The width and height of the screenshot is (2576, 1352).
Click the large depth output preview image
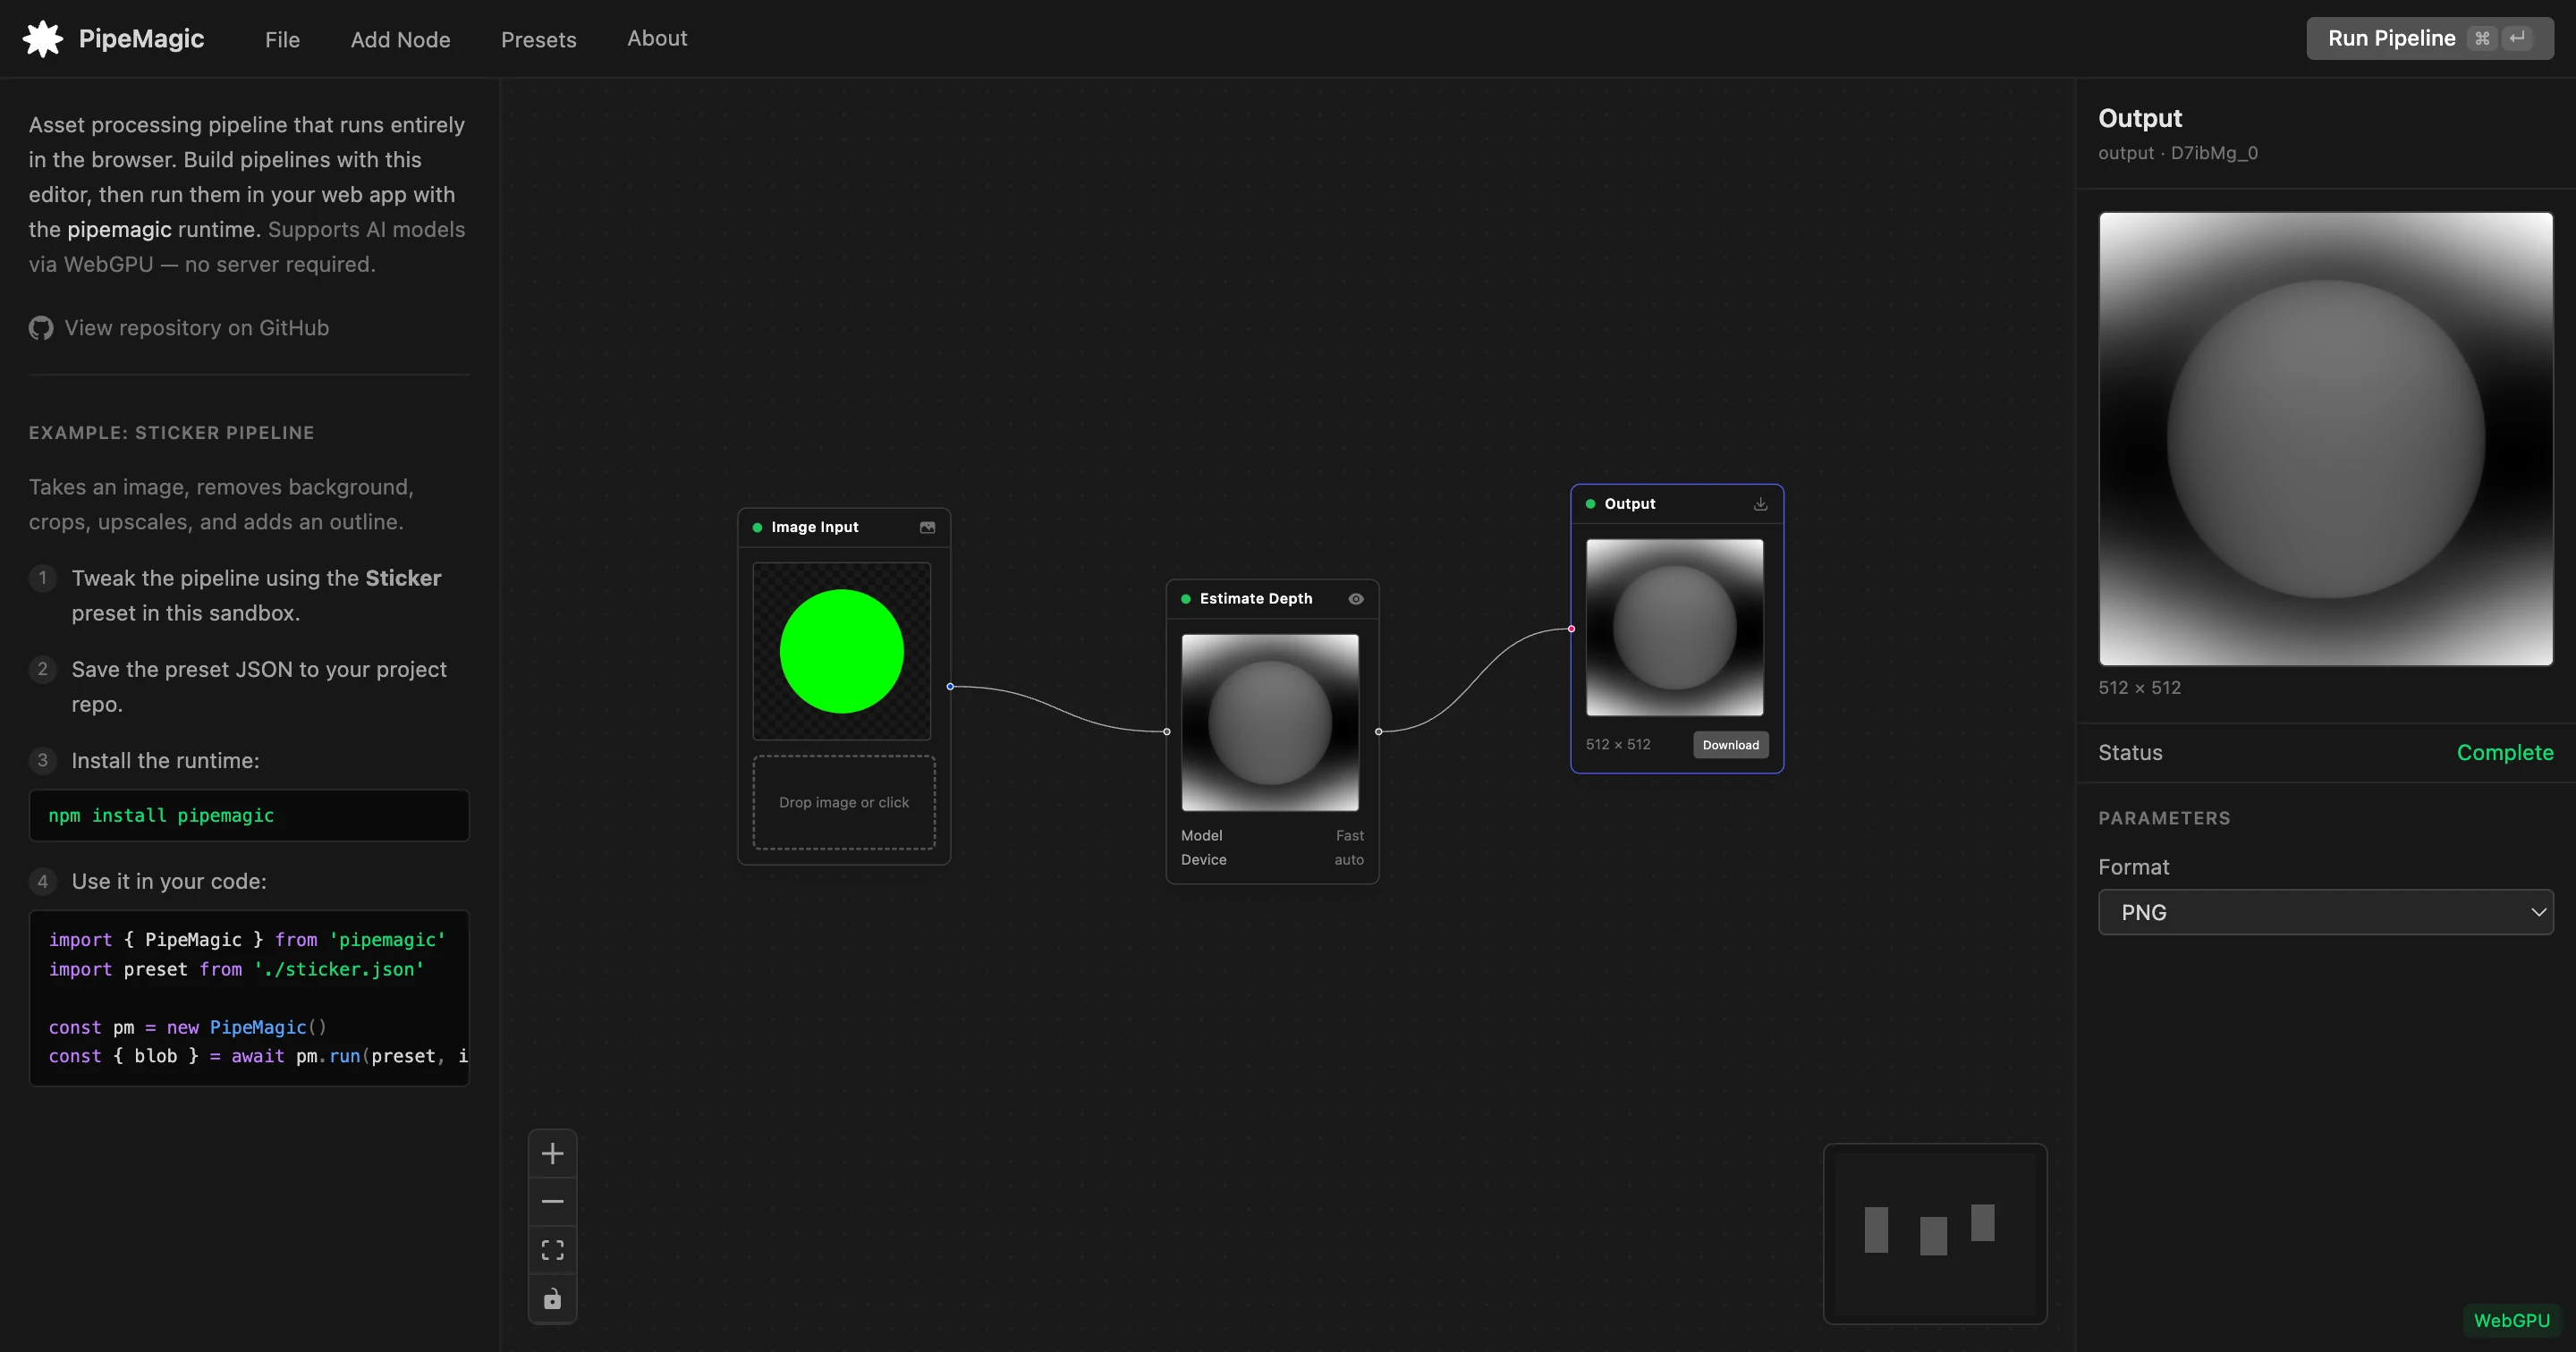coord(2325,438)
